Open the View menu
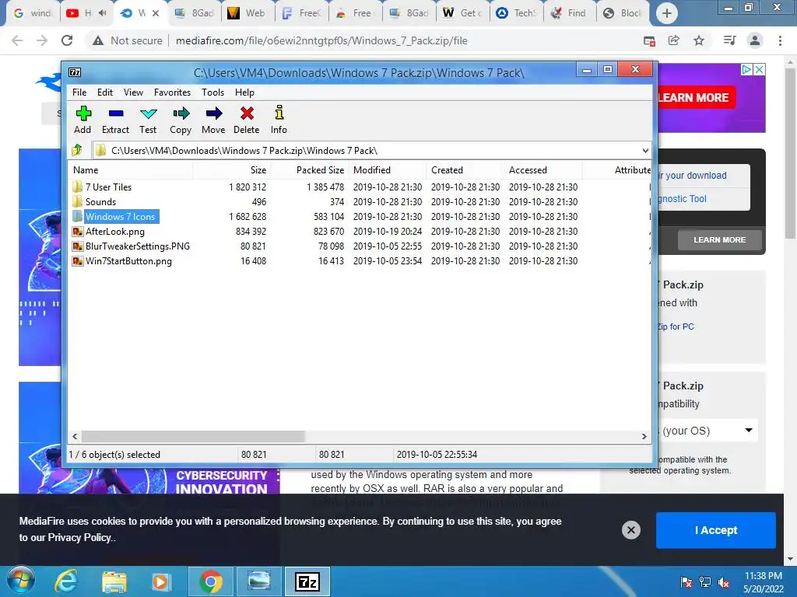 coord(133,93)
